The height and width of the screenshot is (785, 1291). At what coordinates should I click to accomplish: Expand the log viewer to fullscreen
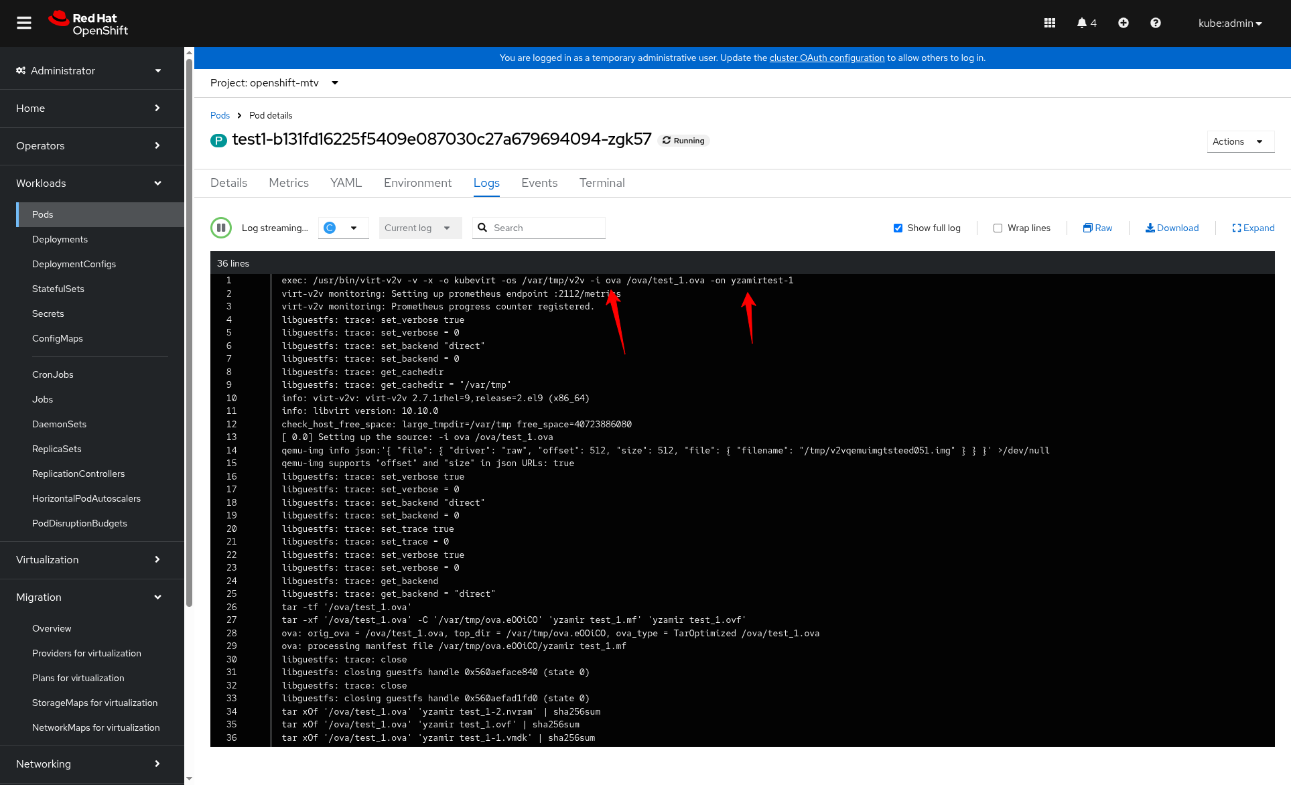coord(1253,228)
